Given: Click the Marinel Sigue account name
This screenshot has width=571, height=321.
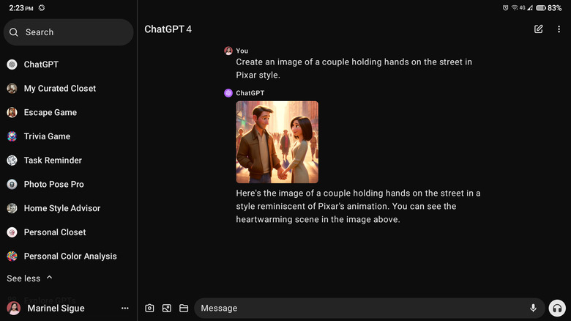Looking at the screenshot, I should tap(56, 309).
